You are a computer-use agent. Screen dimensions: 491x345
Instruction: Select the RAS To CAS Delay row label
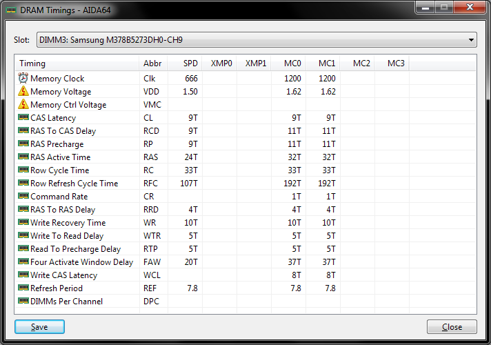[63, 131]
